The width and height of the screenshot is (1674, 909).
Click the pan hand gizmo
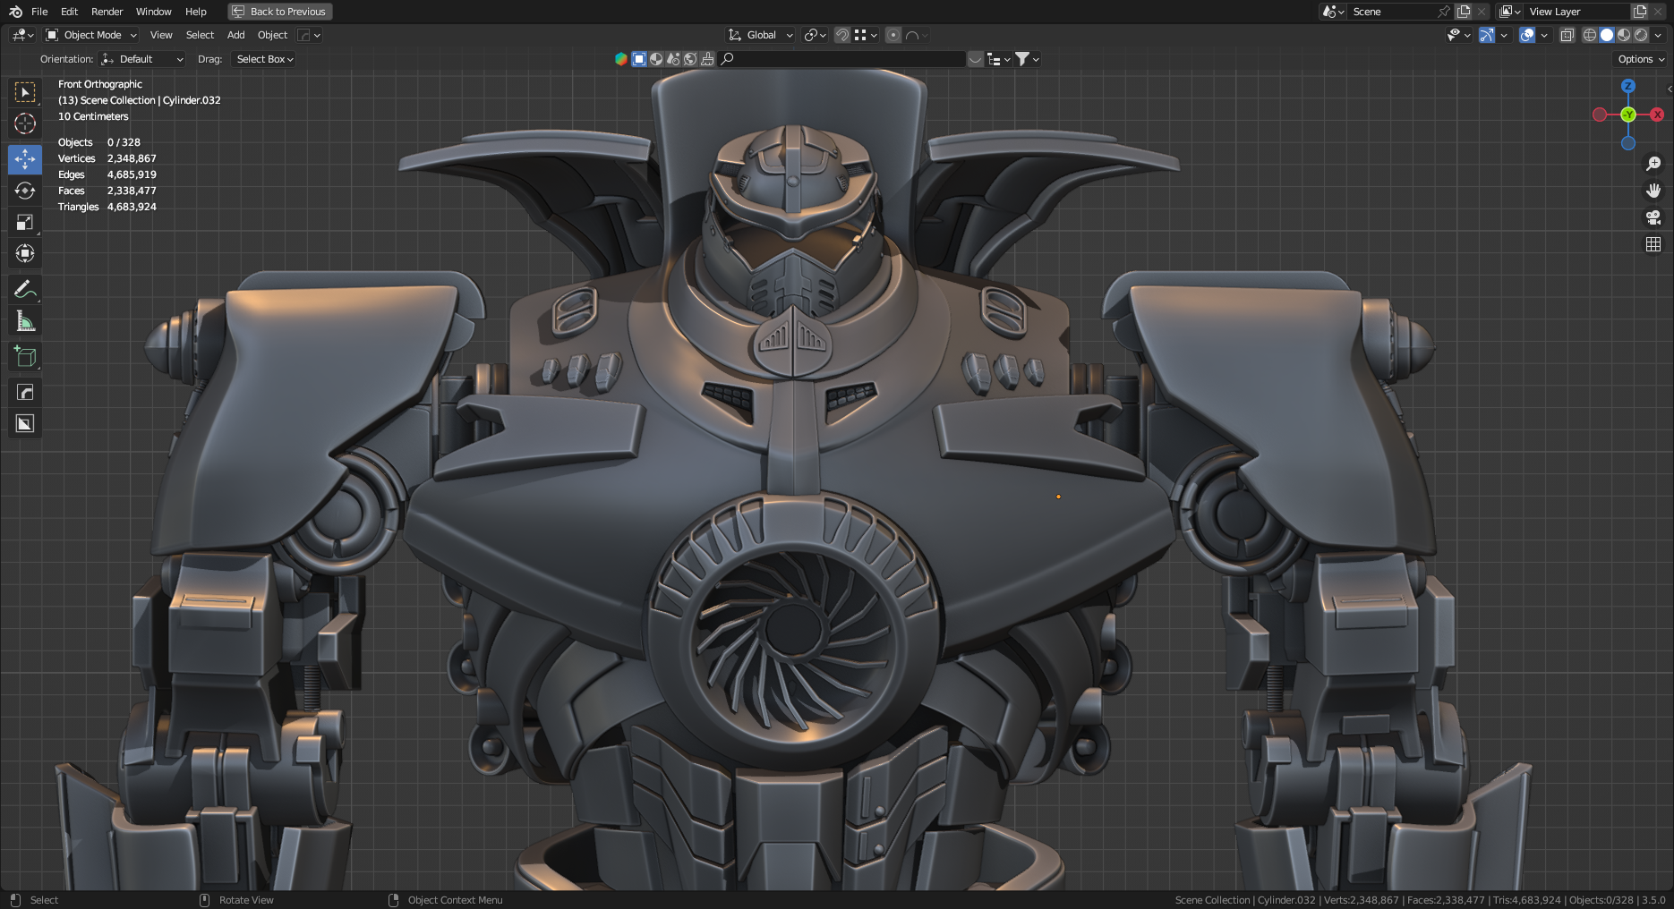pyautogui.click(x=1653, y=191)
